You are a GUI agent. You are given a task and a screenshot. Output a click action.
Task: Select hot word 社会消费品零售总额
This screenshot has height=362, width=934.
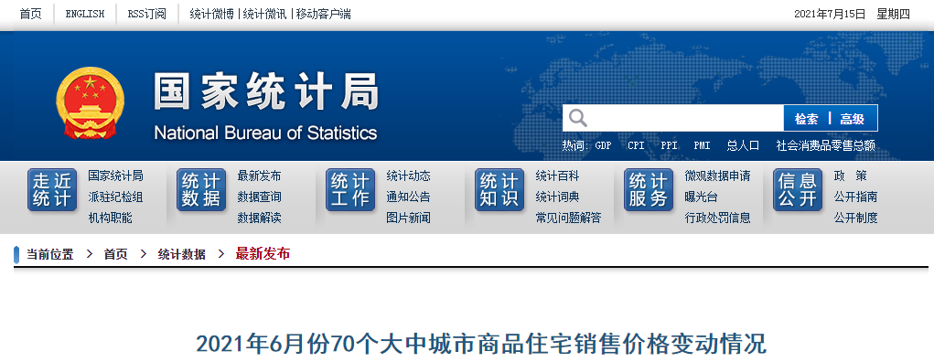coord(825,146)
